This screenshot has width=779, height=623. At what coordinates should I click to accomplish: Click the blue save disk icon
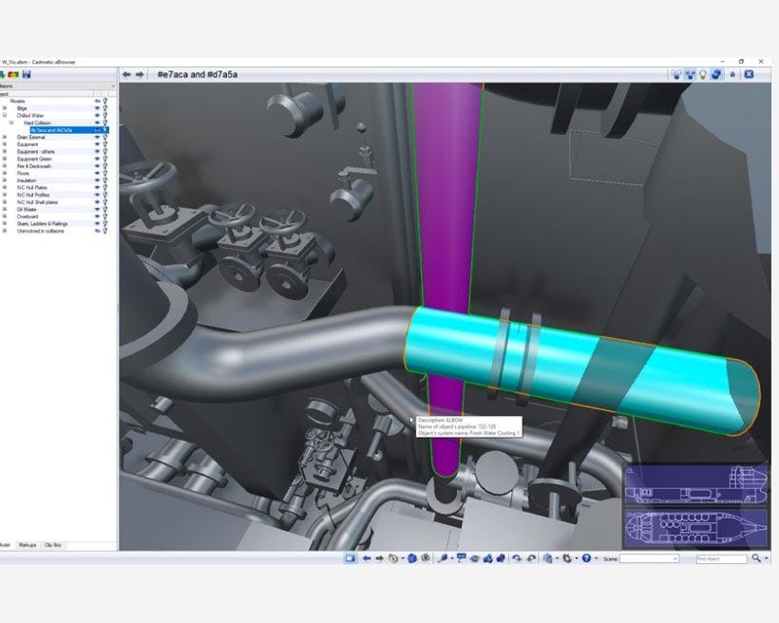27,74
